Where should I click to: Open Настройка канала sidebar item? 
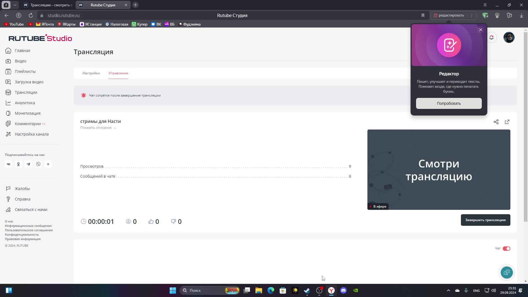pos(27,134)
